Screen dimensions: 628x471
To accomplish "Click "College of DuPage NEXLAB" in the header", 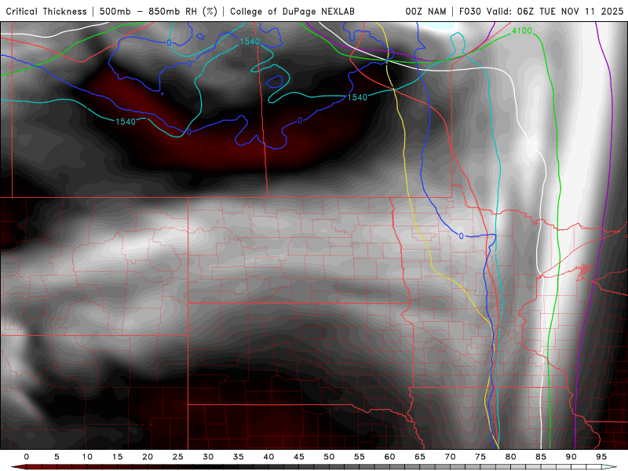I will tap(292, 12).
